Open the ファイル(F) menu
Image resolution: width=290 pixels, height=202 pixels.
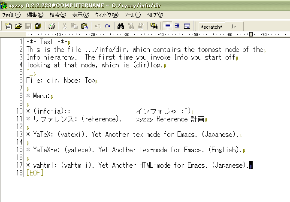pos(11,15)
